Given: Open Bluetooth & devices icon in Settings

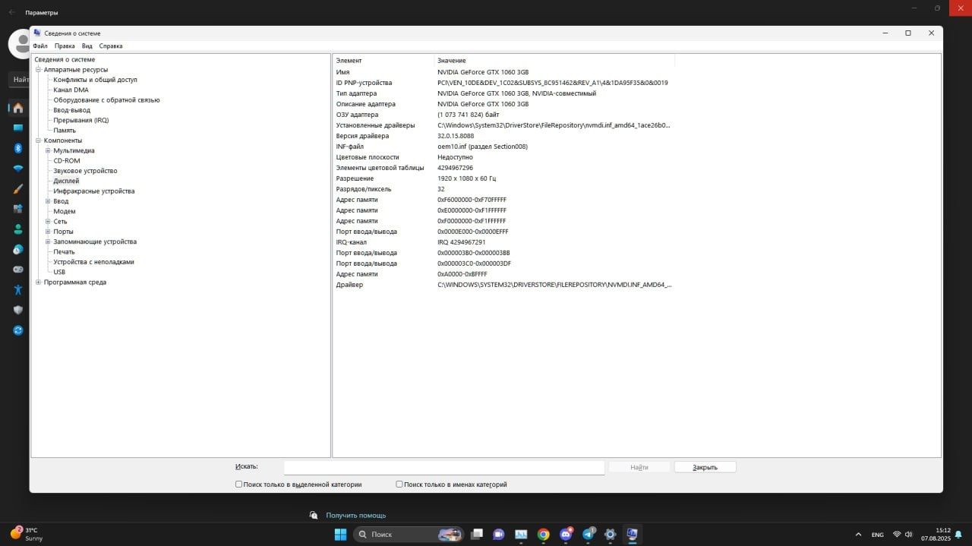Looking at the screenshot, I should click(17, 148).
